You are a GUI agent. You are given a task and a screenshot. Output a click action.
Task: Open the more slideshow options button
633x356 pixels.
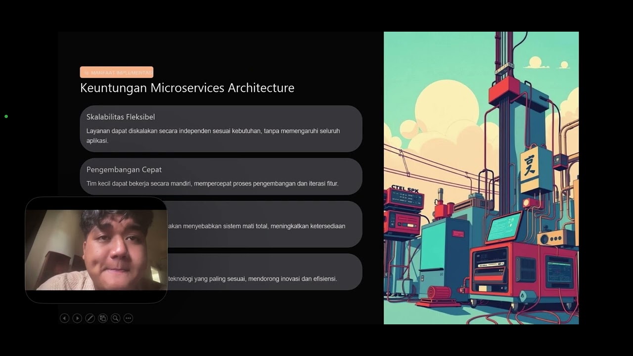(128, 318)
